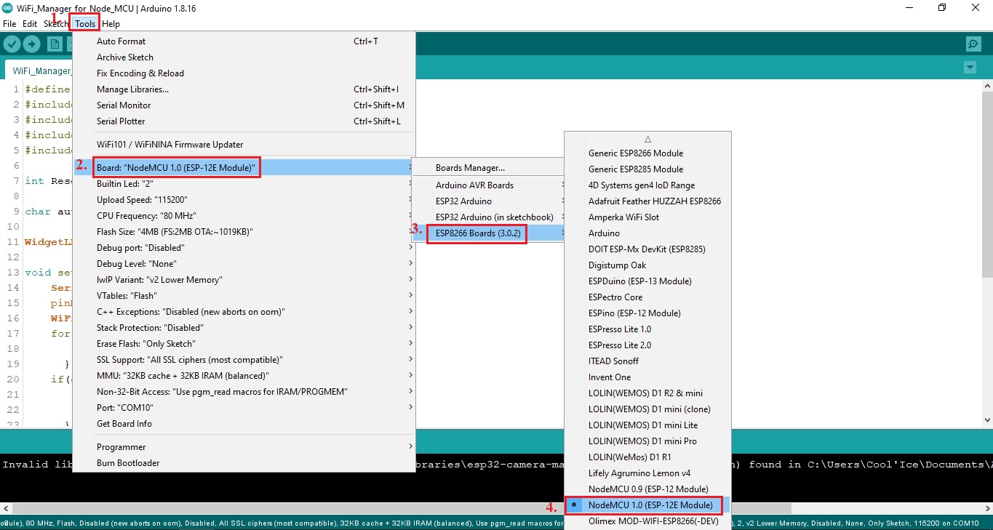The width and height of the screenshot is (993, 530).
Task: Select Digistump Oak board
Action: [x=647, y=265]
